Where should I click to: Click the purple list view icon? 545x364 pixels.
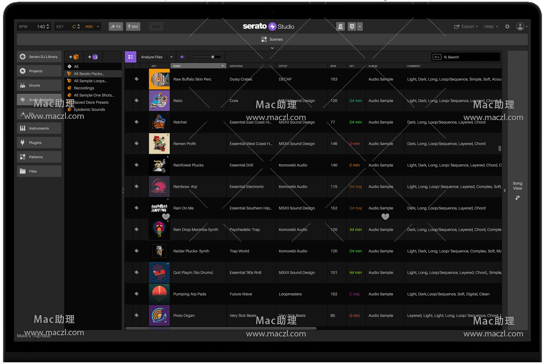[131, 57]
